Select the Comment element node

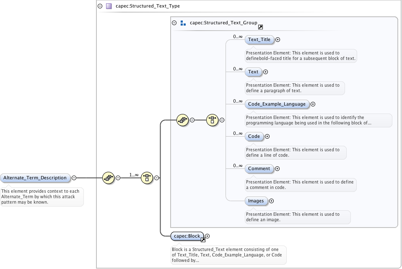click(x=259, y=168)
